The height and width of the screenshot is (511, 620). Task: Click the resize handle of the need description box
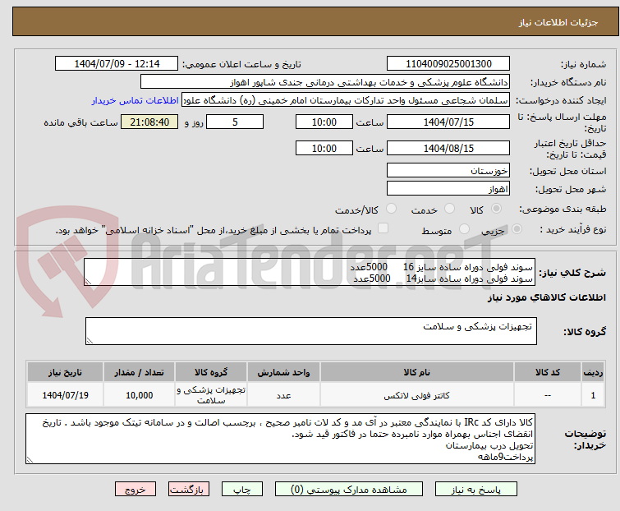pos(88,282)
